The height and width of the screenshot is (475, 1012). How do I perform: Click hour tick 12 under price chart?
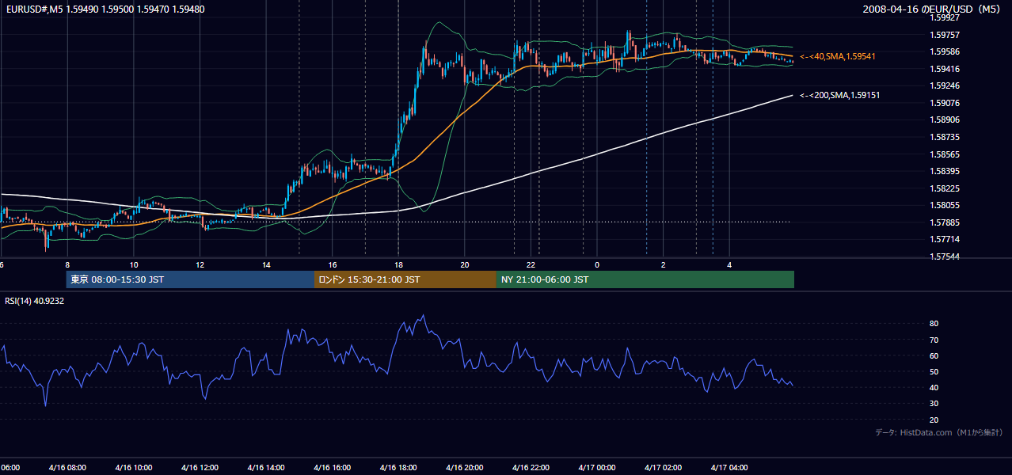[200, 264]
